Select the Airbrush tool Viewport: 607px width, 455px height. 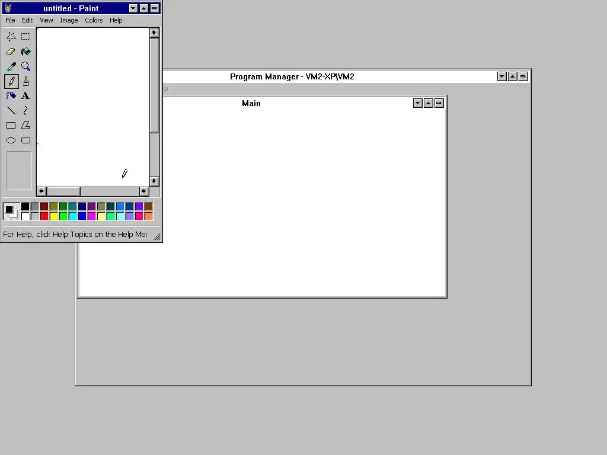point(11,96)
